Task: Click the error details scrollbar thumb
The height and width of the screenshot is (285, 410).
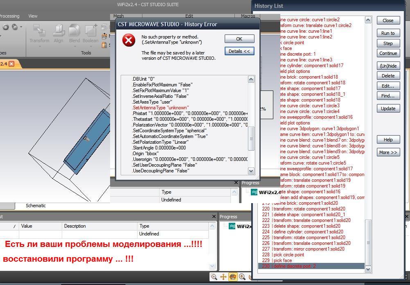Action: 251,139
